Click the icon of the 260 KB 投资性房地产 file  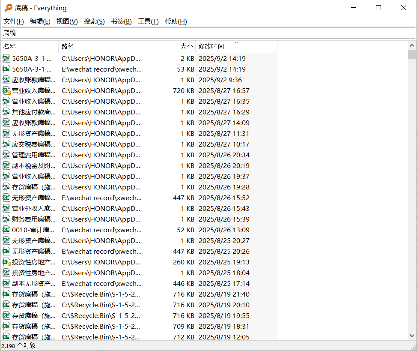point(6,262)
